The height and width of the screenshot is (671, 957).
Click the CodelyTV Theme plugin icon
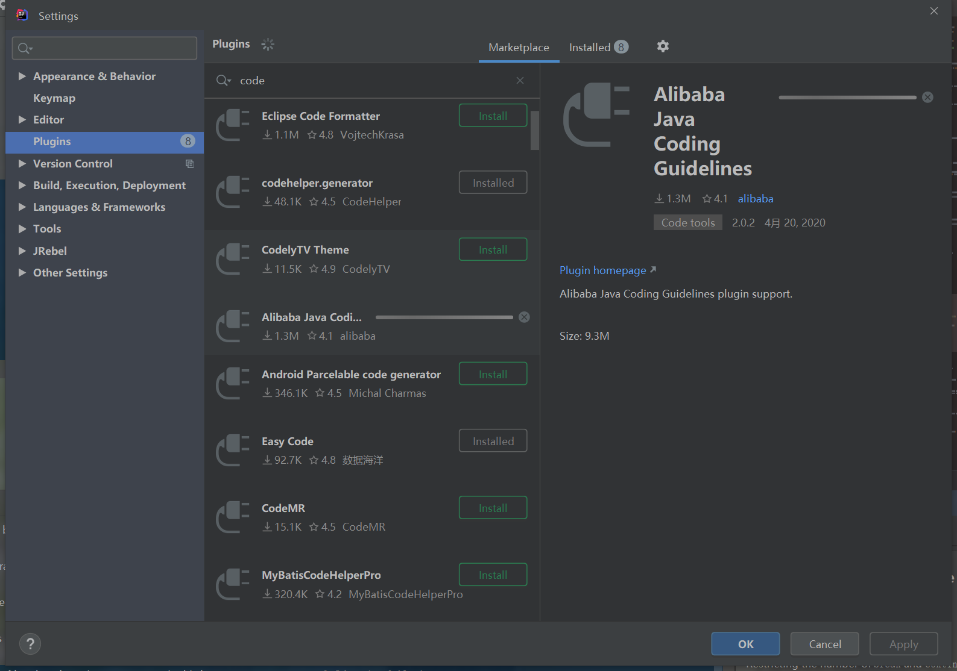[x=233, y=259]
